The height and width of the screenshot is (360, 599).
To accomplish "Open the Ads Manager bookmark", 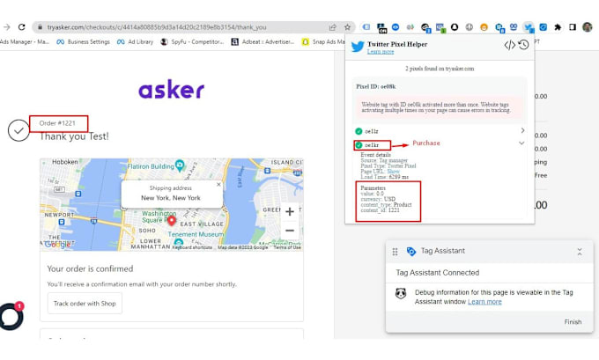I will (x=25, y=41).
